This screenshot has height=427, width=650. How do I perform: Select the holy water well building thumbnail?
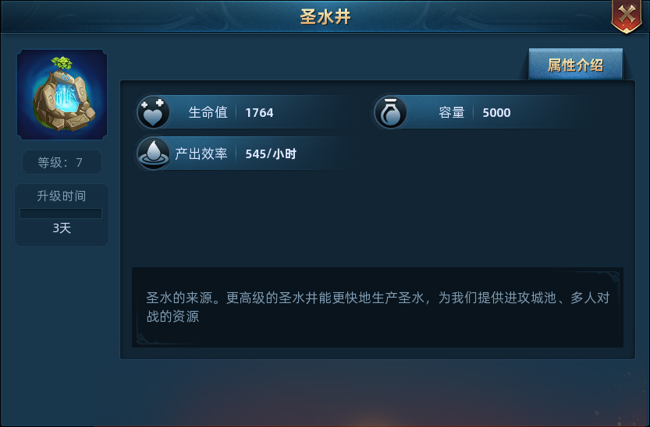(62, 94)
